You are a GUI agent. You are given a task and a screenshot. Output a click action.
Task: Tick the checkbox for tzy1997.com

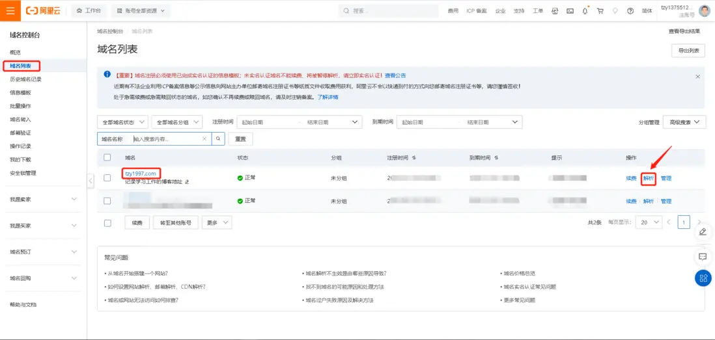click(x=107, y=177)
